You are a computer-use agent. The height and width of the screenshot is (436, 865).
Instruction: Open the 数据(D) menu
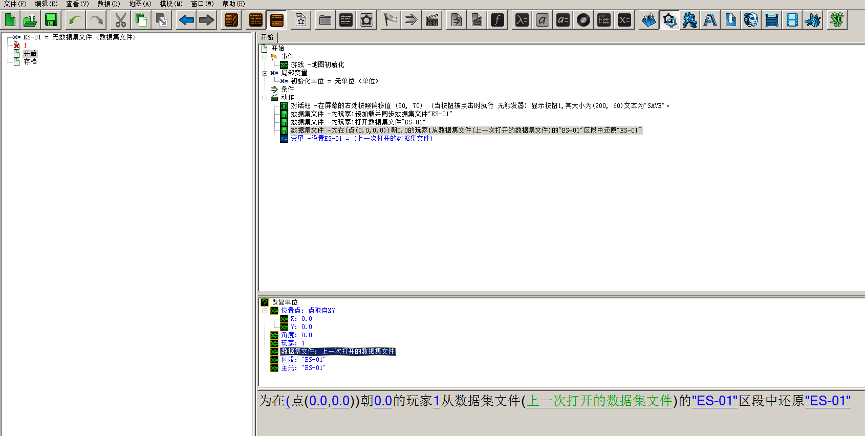click(x=109, y=4)
